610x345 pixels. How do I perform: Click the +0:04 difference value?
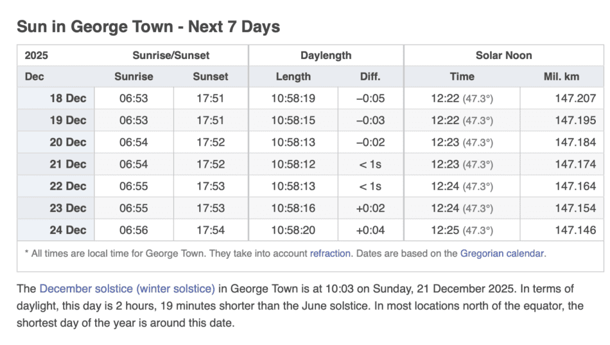click(x=370, y=230)
